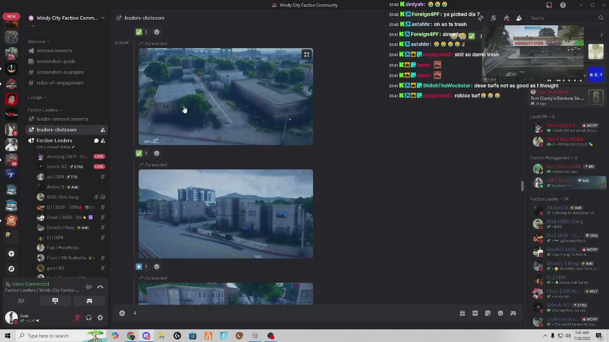609x342 pixels.
Task: Toggle noise suppression in voice panel
Action: click(88, 287)
